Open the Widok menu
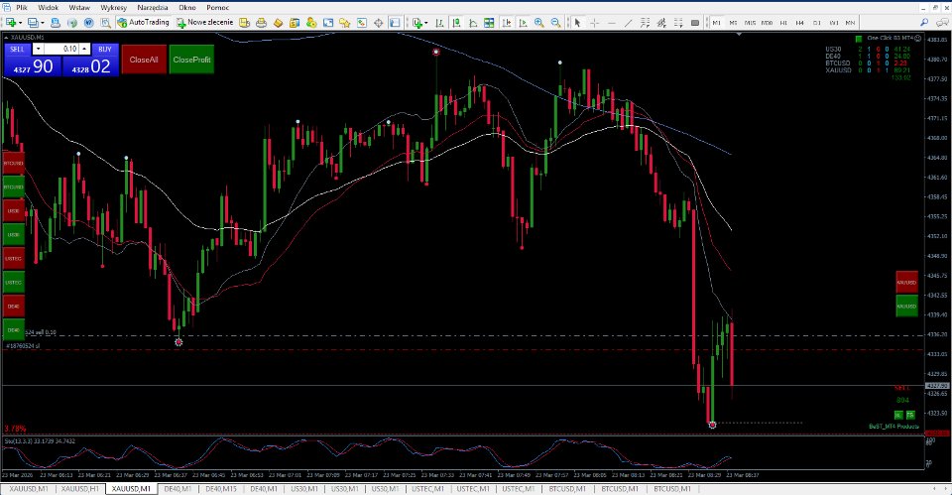Image resolution: width=952 pixels, height=495 pixels. [x=48, y=7]
